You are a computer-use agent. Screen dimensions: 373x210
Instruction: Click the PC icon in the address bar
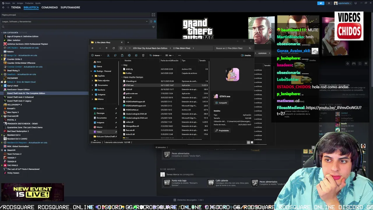[121, 48]
